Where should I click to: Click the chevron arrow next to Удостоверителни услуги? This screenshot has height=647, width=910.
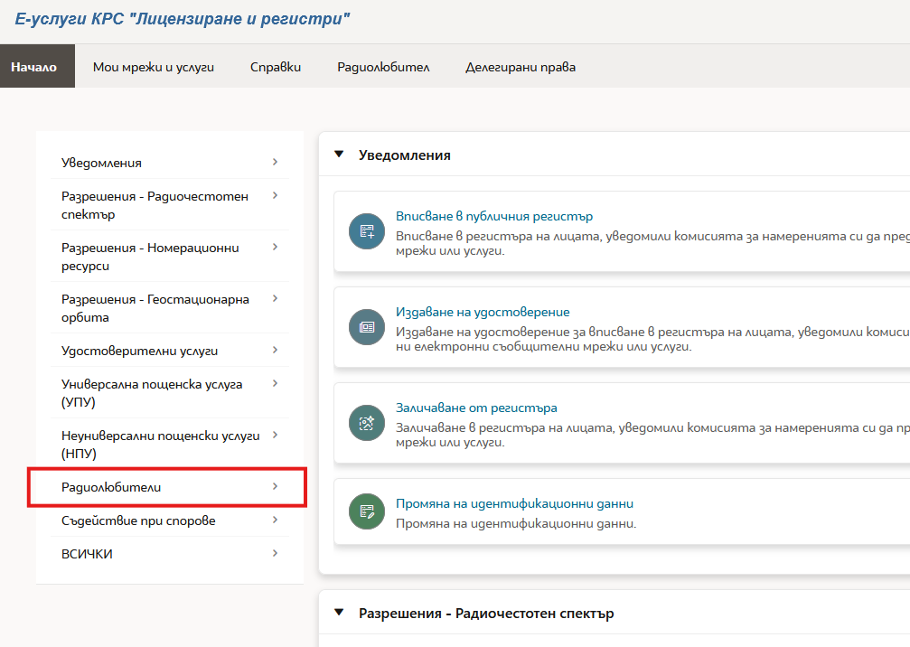coord(275,350)
